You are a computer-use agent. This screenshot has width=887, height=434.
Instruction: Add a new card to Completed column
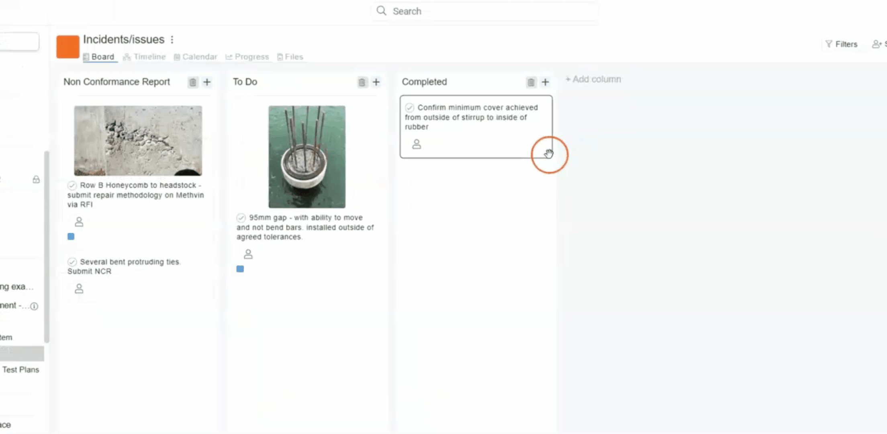point(545,82)
